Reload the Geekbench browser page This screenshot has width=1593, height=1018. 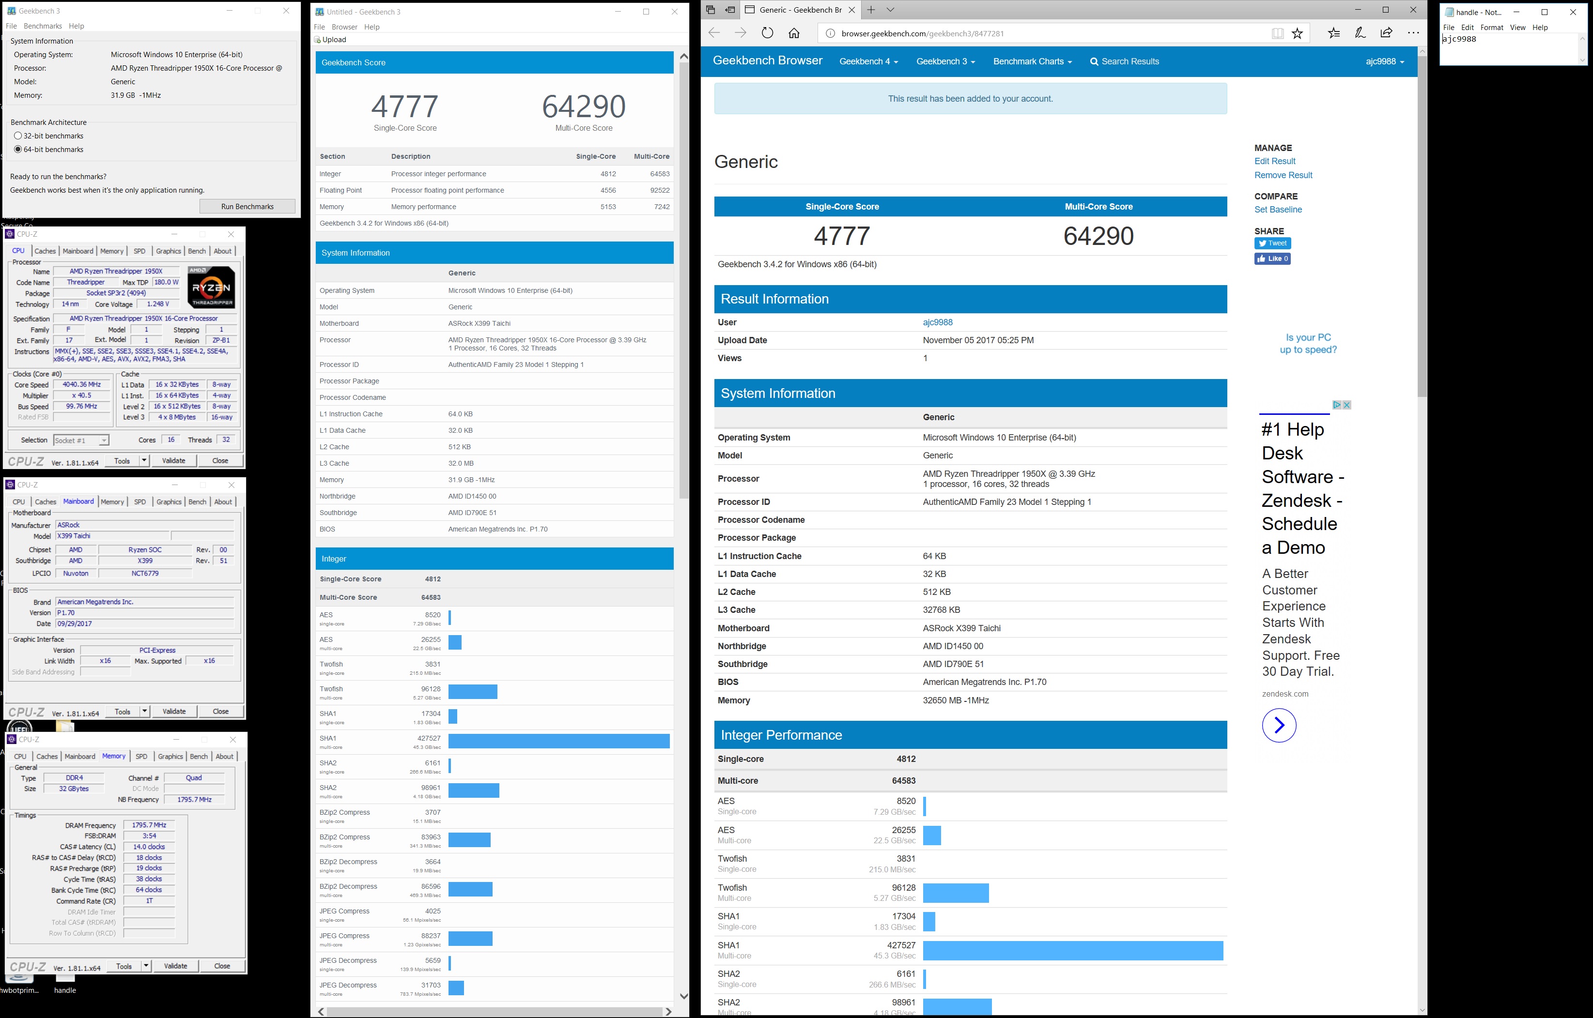767,33
